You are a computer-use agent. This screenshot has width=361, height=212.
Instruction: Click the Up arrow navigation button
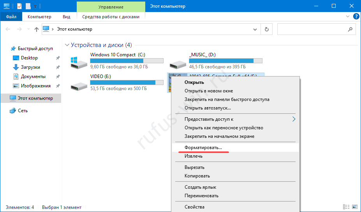[x=36, y=29]
